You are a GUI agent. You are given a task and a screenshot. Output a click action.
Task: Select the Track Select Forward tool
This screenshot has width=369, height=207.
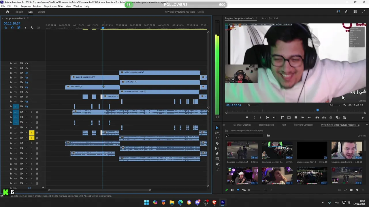point(217,133)
